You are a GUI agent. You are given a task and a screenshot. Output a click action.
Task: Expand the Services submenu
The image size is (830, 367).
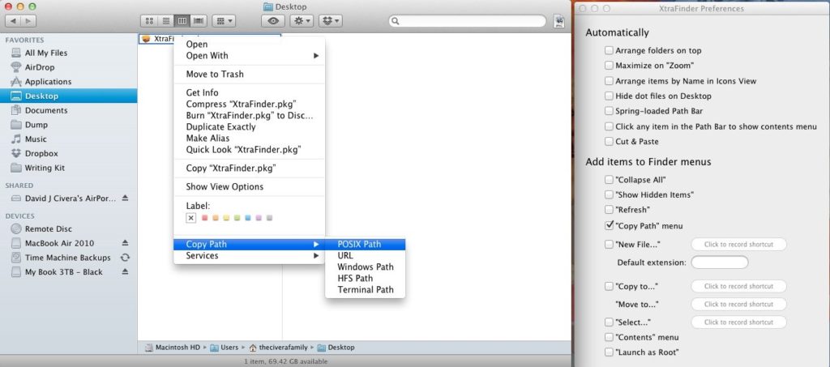tap(249, 255)
